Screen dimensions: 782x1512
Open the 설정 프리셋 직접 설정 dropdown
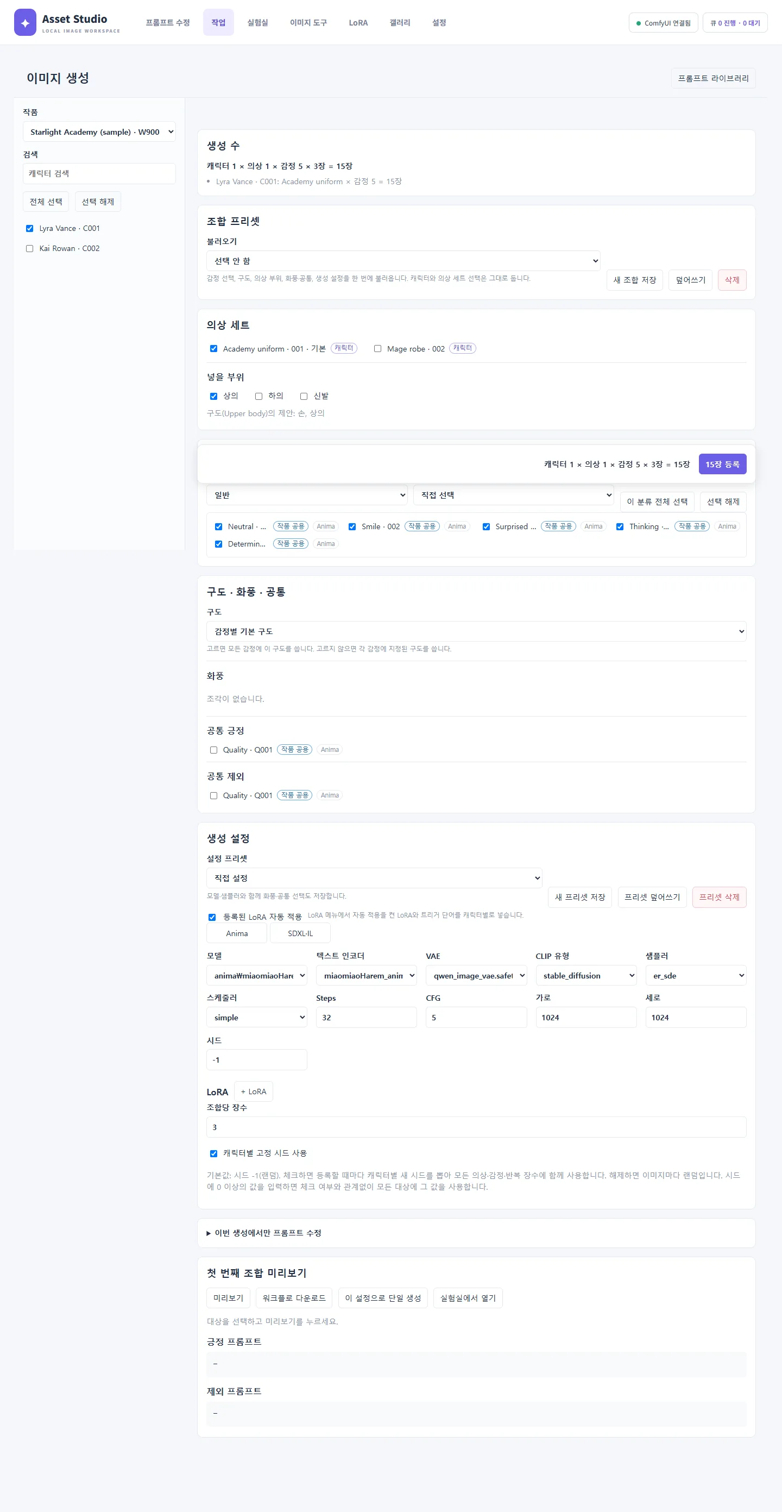[374, 877]
